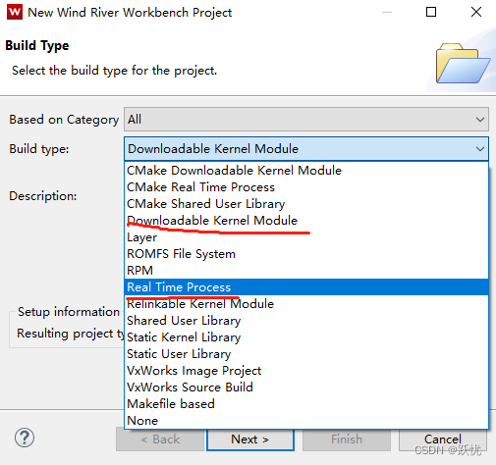
Task: Select CMake Downloadable Kernel Module option
Action: [x=306, y=171]
